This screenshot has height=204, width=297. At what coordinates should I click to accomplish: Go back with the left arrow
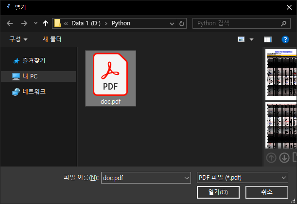[10, 23]
